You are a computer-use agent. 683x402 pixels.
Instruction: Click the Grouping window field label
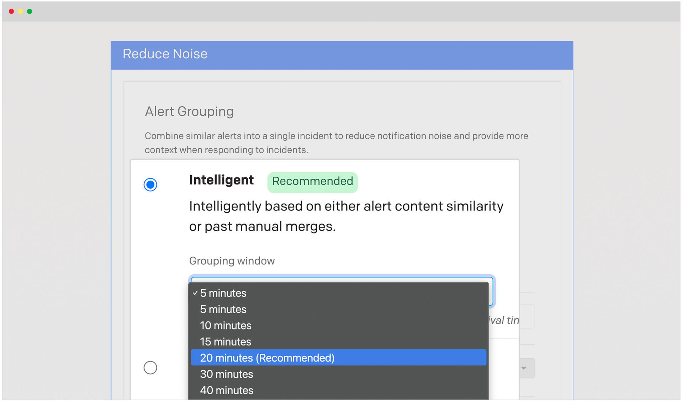pos(232,261)
